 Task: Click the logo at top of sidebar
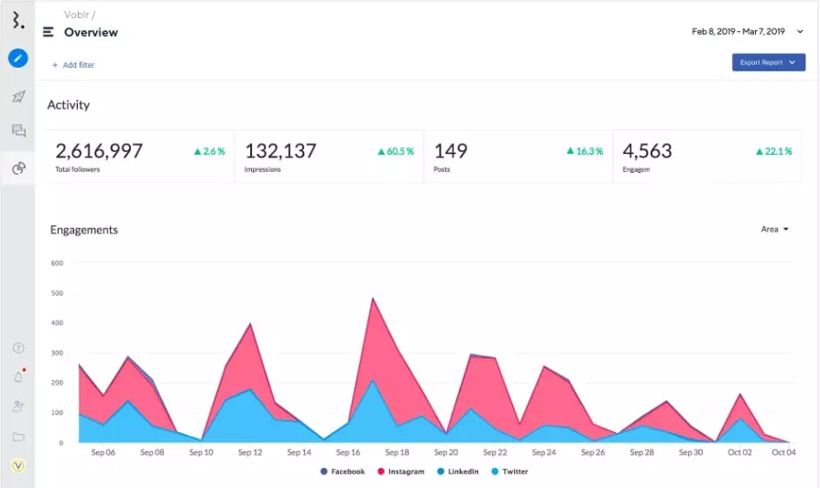18,20
